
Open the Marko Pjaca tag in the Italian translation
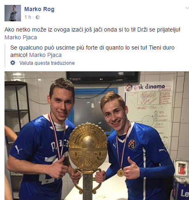45,55
